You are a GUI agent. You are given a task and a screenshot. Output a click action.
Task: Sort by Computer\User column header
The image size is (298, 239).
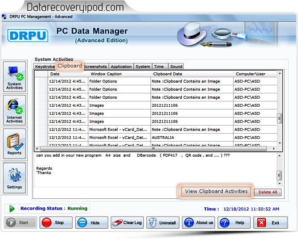(255, 74)
